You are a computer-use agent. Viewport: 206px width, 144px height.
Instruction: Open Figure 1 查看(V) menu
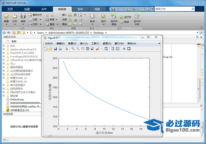click(72, 43)
